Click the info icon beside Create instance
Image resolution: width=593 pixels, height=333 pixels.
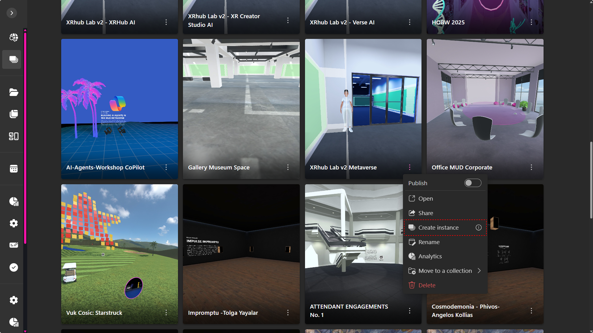[478, 227]
